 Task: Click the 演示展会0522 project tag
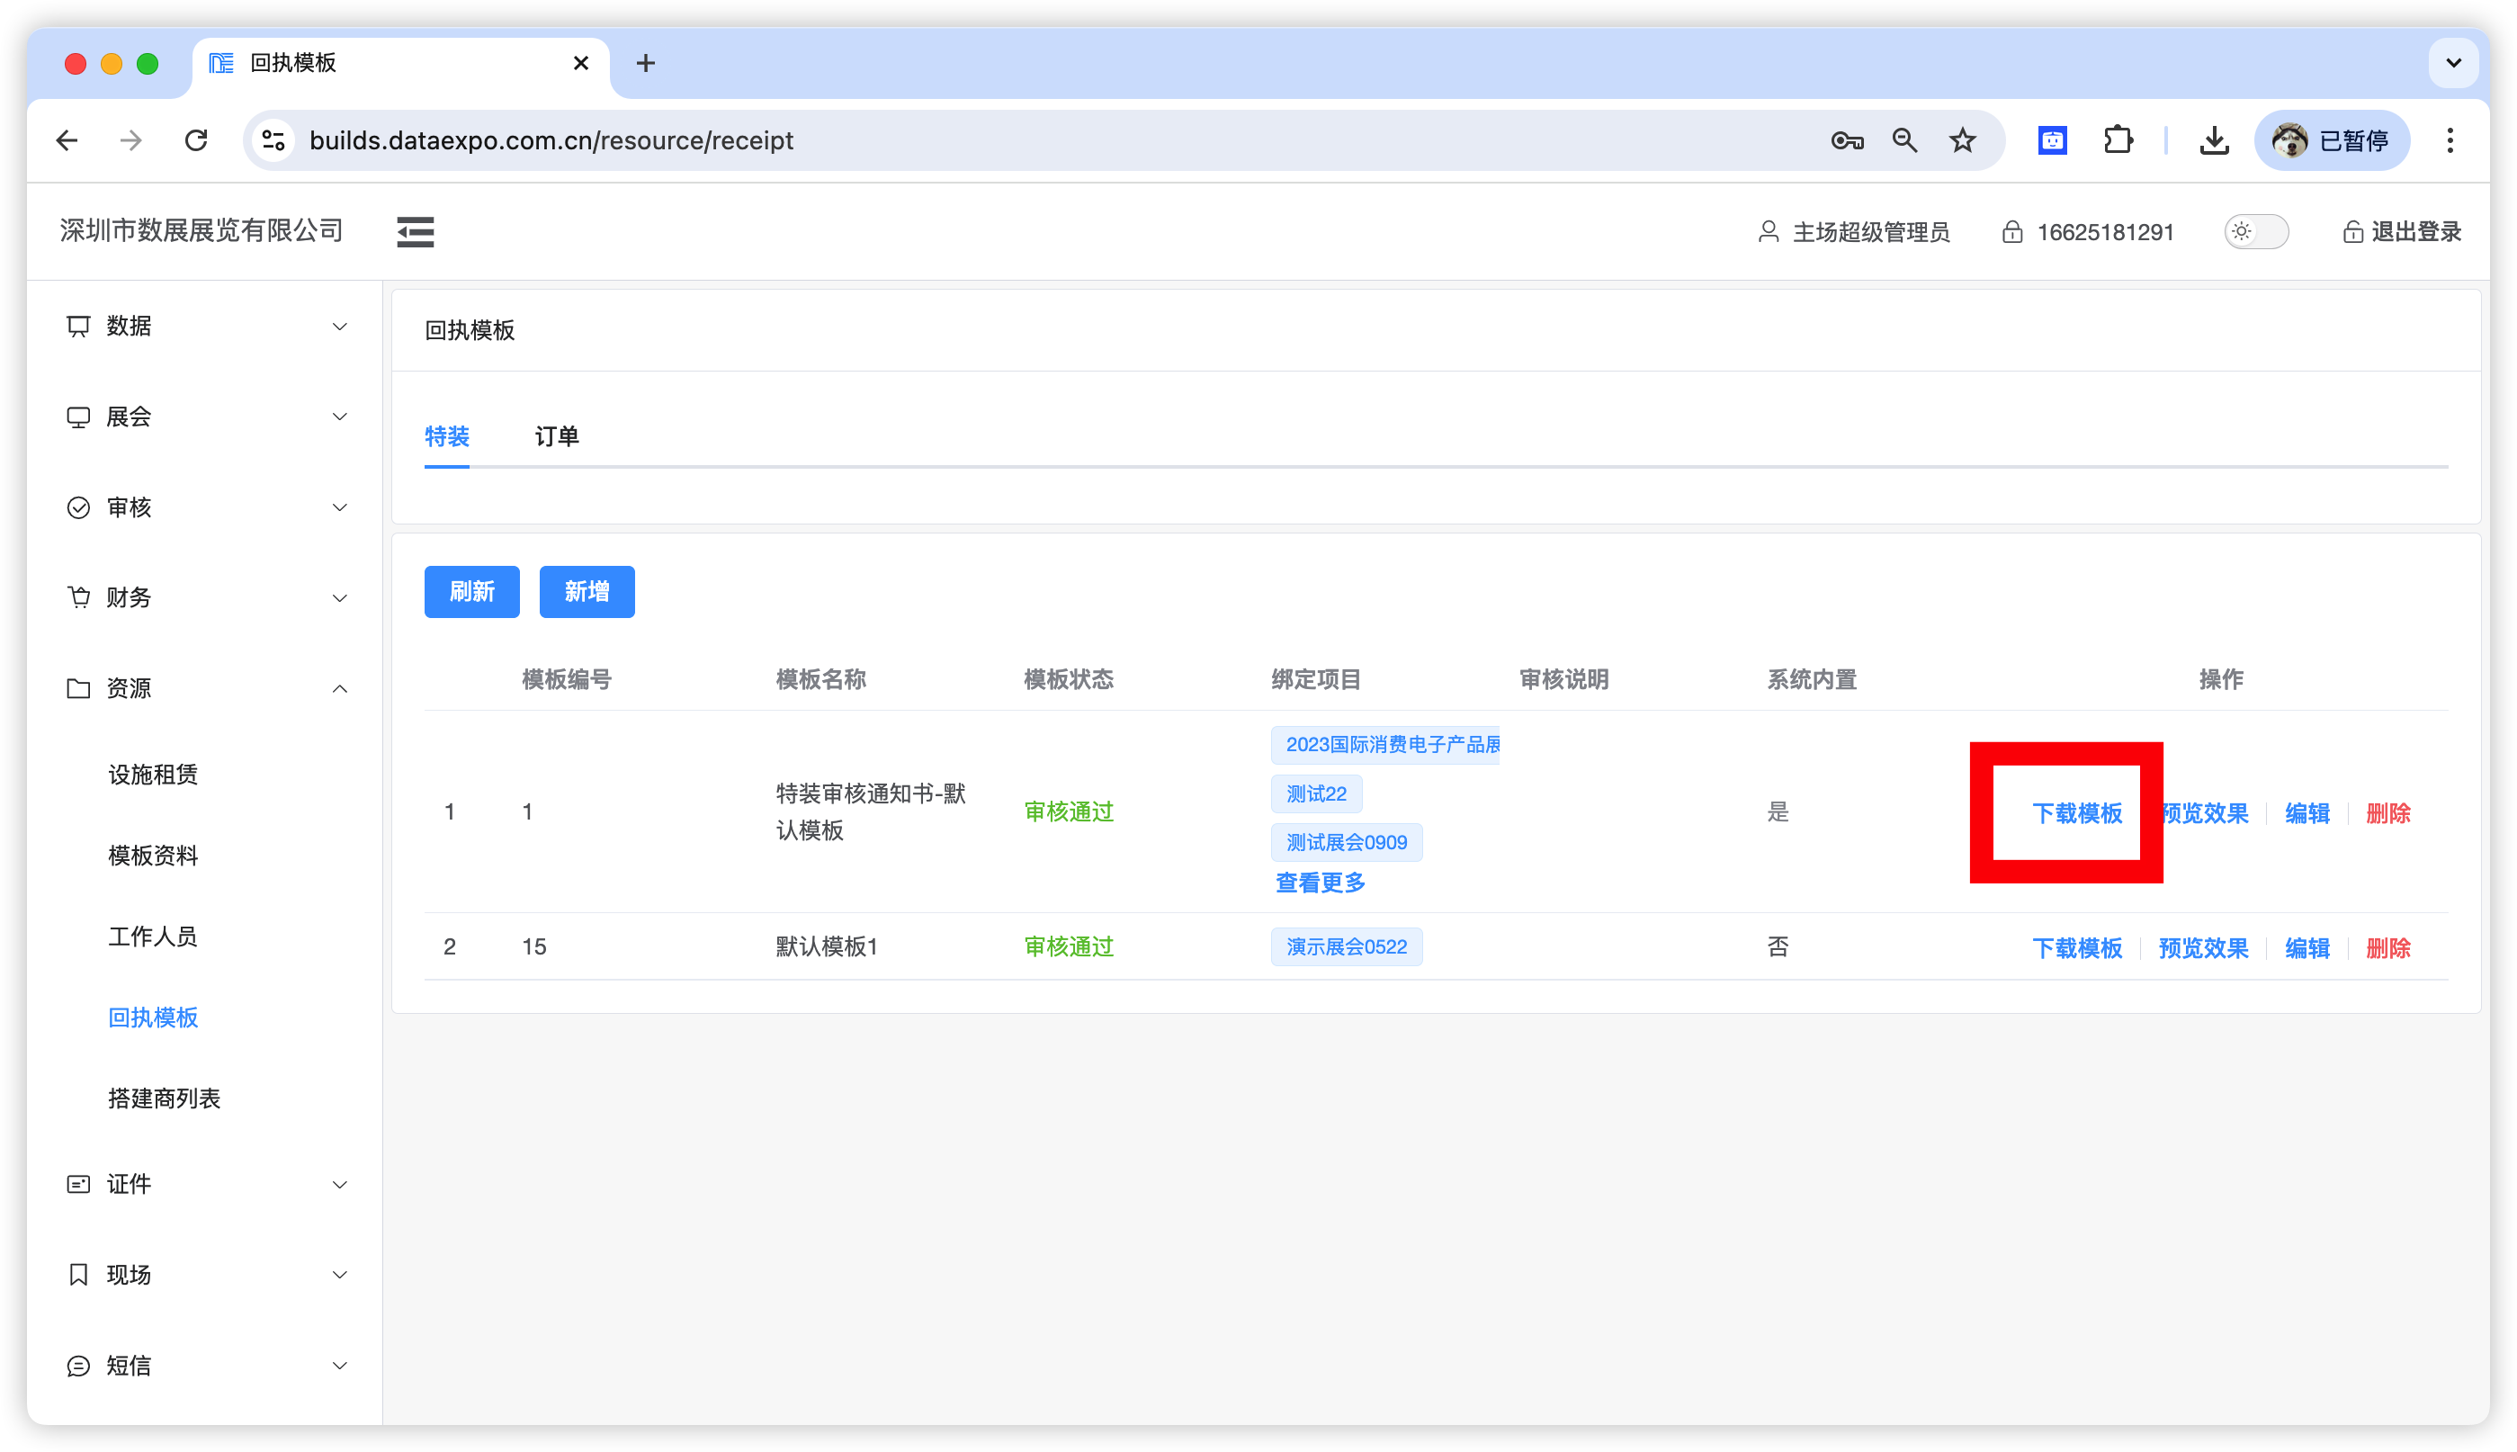1347,946
